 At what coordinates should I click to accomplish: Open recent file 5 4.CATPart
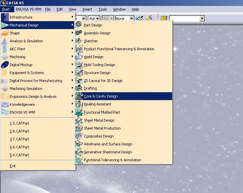click(x=38, y=155)
